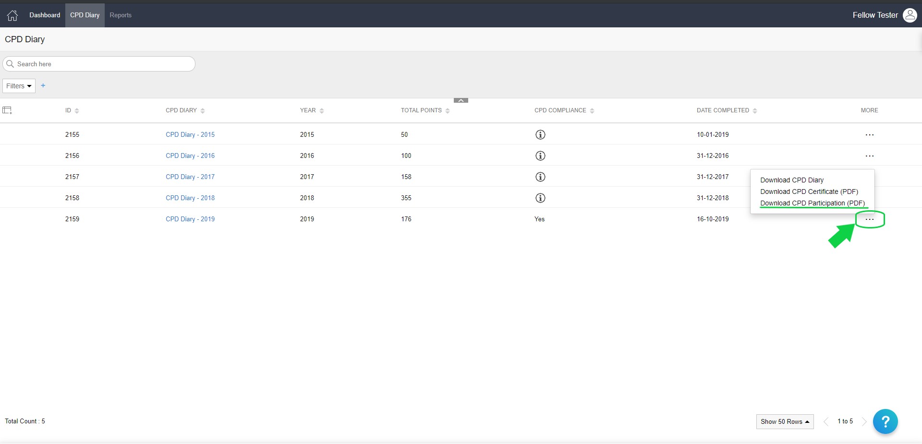Open the Reports tab

121,15
